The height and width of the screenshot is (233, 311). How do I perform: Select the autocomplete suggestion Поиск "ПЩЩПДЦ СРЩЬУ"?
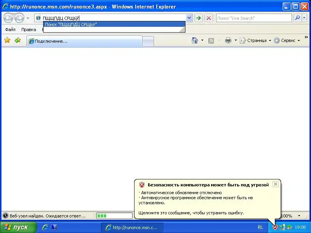click(114, 24)
